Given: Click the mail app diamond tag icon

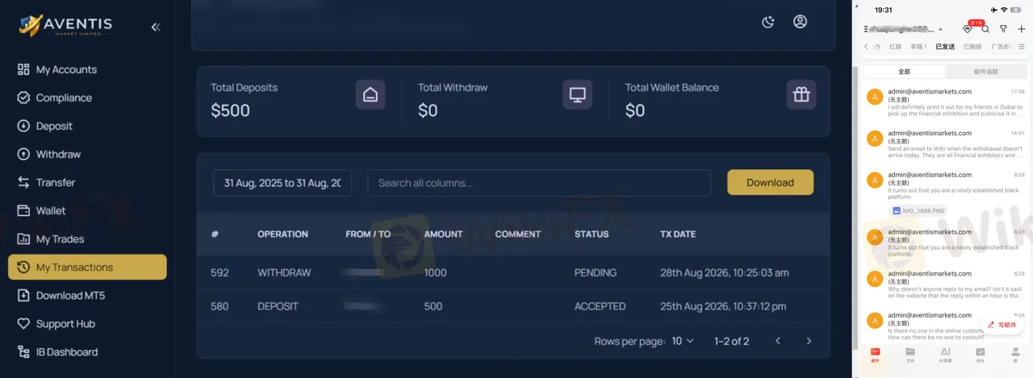Looking at the screenshot, I should [967, 29].
